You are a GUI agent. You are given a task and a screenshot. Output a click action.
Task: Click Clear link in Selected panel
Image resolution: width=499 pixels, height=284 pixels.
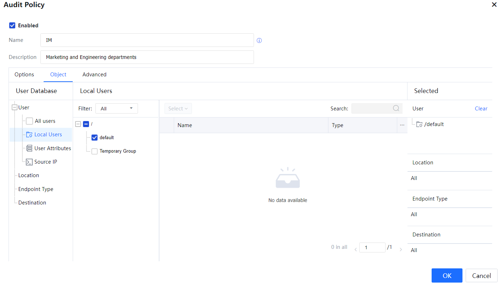[x=481, y=109]
